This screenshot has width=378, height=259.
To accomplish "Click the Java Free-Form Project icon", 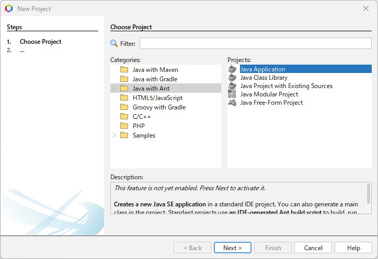I will 232,103.
